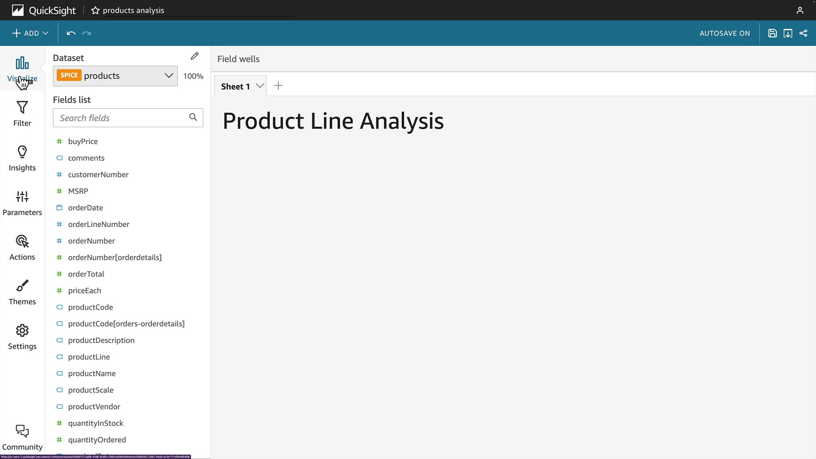Expand the products dataset dropdown
The image size is (816, 459).
pyautogui.click(x=168, y=76)
